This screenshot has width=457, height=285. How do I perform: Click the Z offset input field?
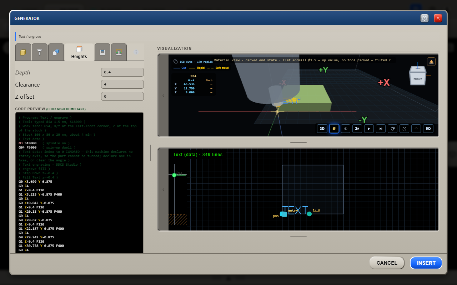[122, 97]
